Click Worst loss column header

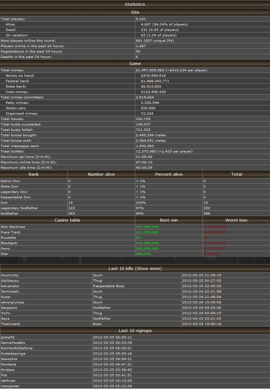click(236, 220)
